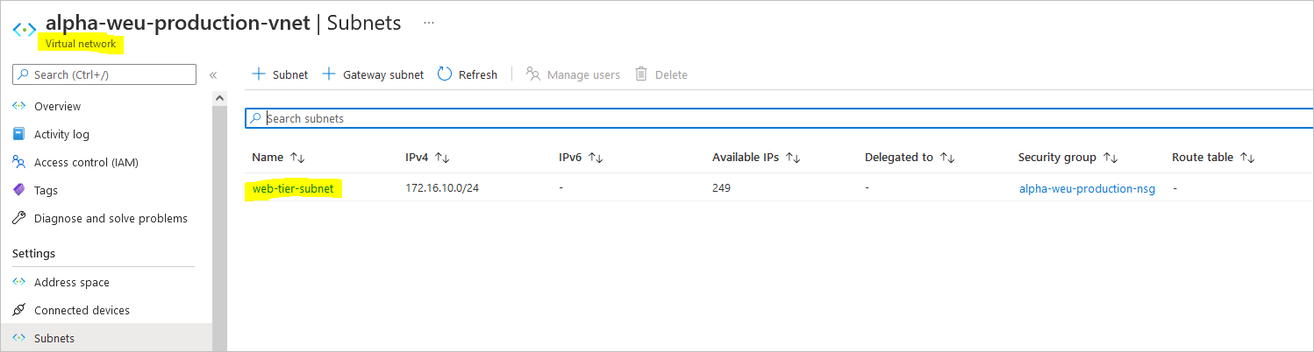Sort by Delegated to column
The width and height of the screenshot is (1314, 352).
[910, 158]
